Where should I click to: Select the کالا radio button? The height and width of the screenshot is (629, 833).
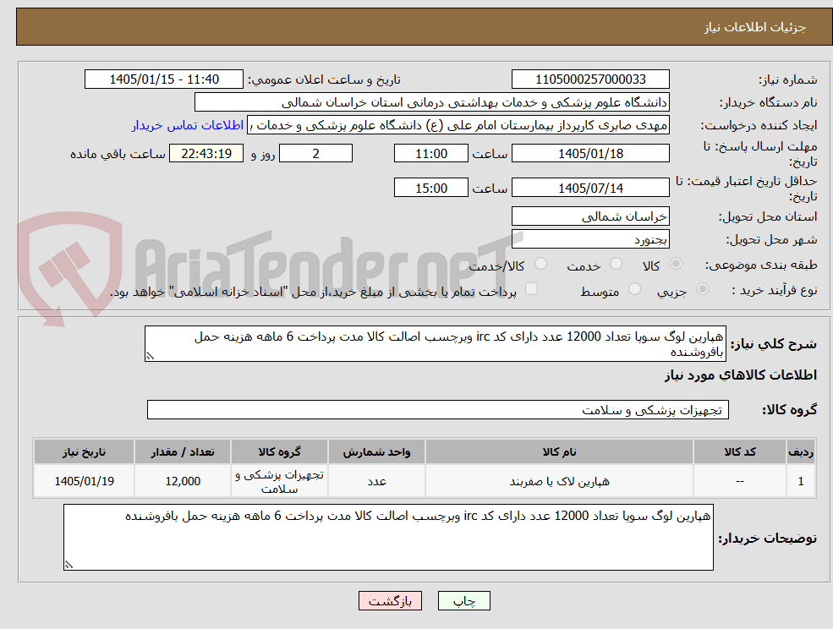pyautogui.click(x=677, y=264)
